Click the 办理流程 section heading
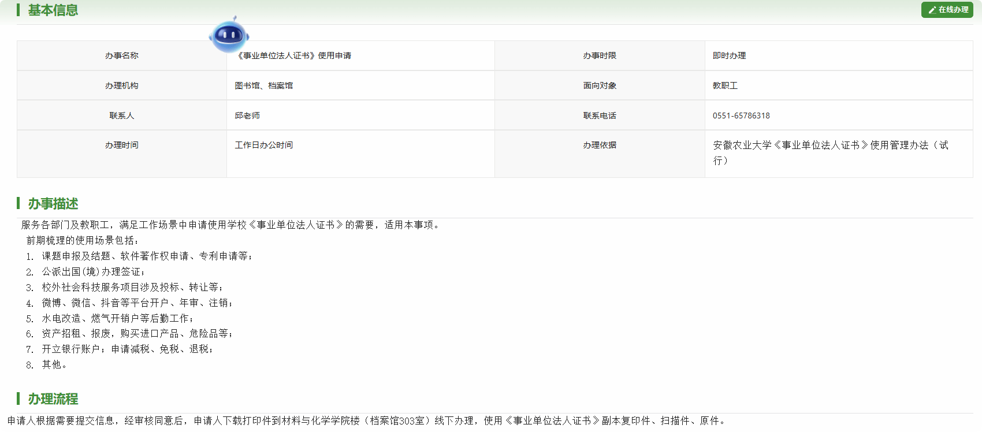The height and width of the screenshot is (432, 982). (x=53, y=399)
